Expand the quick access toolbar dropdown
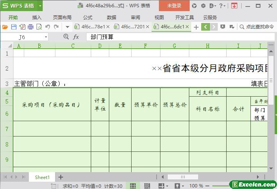 [x=67, y=27]
